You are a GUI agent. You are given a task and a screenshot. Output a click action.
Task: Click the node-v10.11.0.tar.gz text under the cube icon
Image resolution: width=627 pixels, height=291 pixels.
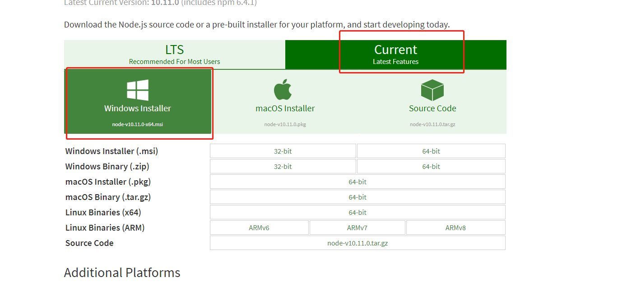pos(432,124)
